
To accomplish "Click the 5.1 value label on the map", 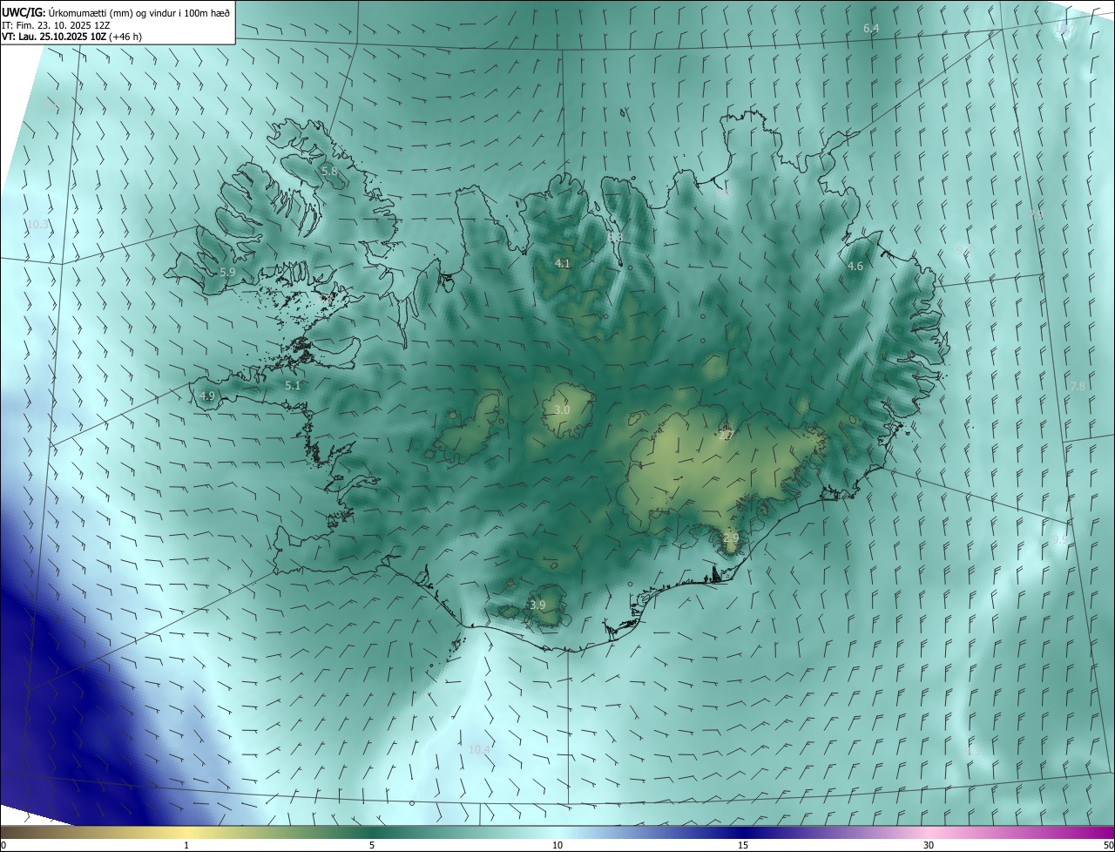I will click(293, 385).
